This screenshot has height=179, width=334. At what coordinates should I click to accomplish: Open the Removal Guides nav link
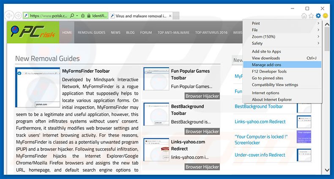[x=91, y=33]
